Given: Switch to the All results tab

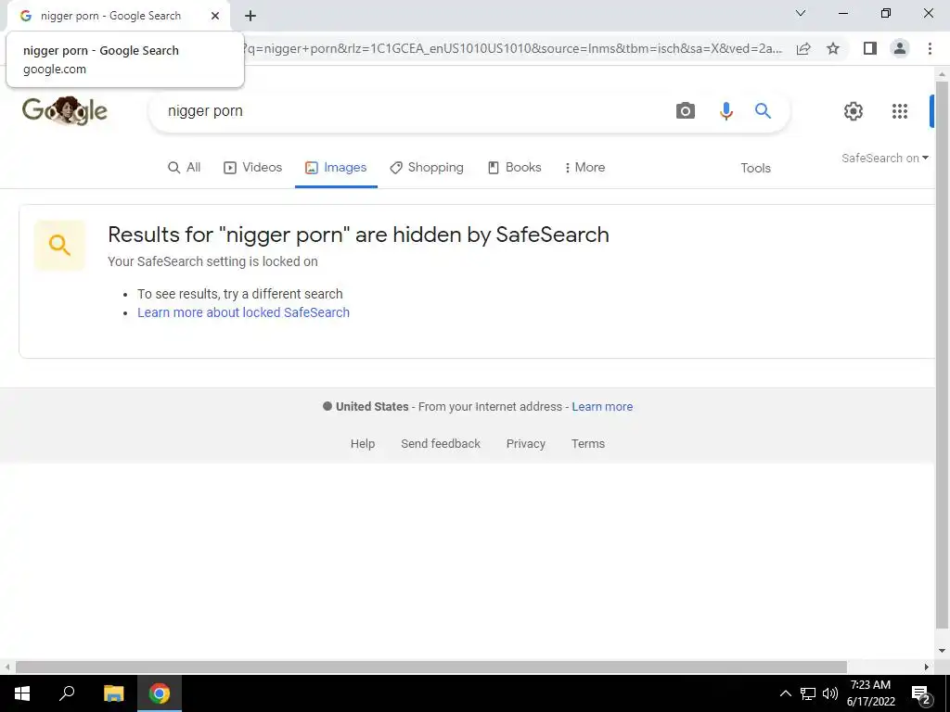Looking at the screenshot, I should (185, 168).
